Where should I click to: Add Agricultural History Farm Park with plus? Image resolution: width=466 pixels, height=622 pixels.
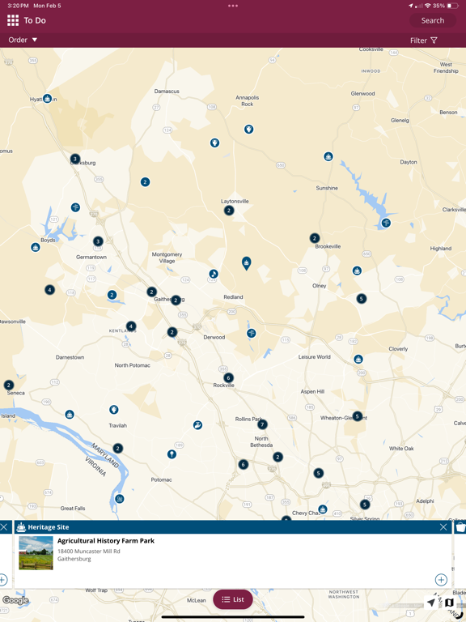(x=441, y=580)
